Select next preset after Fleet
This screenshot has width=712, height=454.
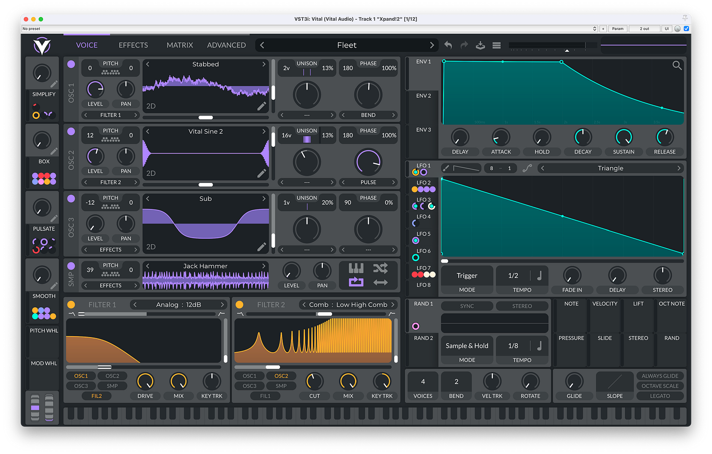pos(432,45)
